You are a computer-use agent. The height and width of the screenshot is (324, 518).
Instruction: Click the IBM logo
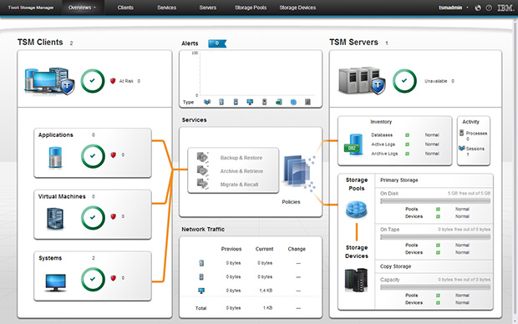click(505, 8)
